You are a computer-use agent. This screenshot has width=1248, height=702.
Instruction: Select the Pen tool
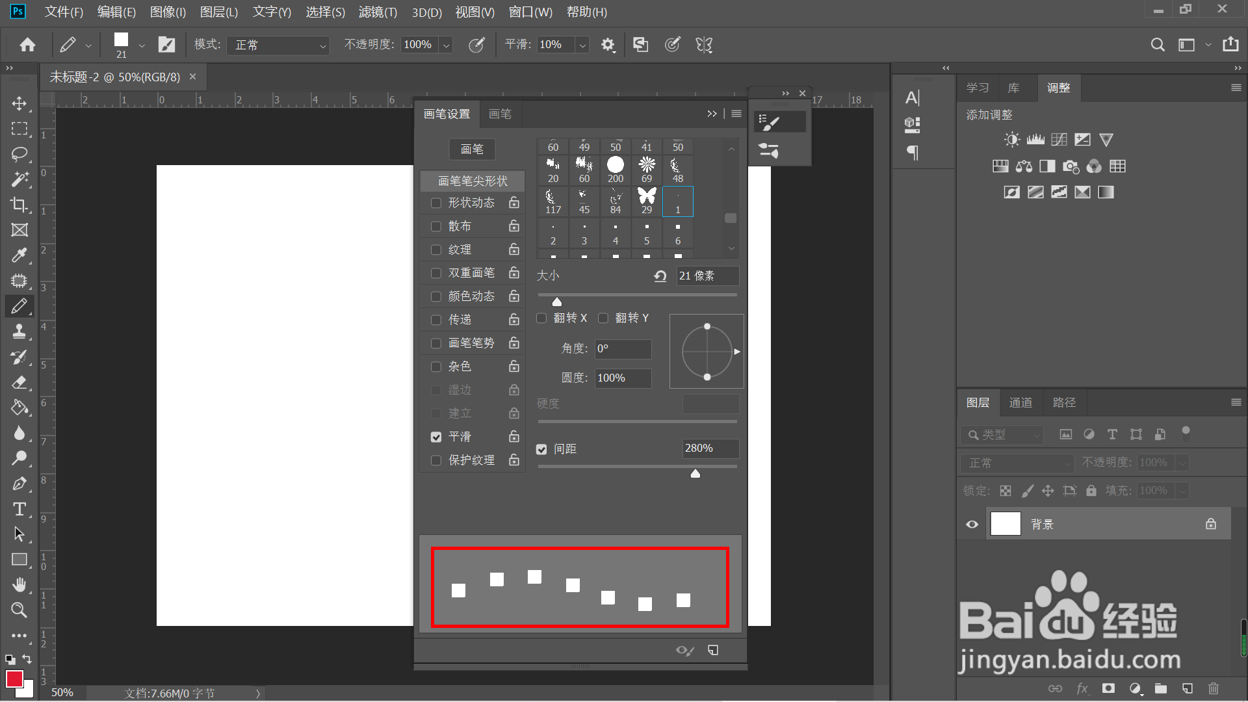point(19,484)
